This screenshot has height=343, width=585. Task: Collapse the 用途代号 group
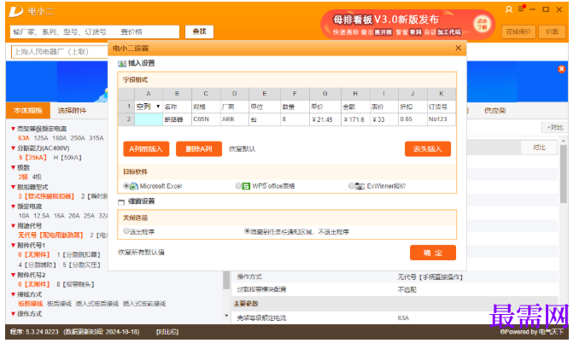[13, 226]
